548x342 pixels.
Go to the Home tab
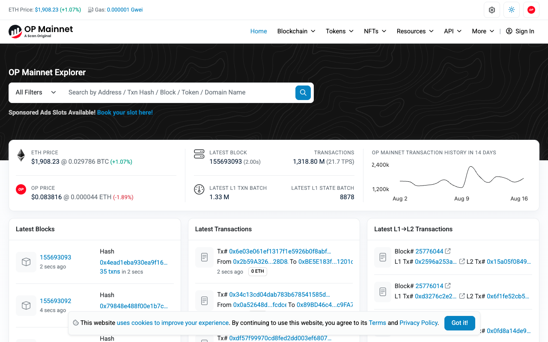point(259,31)
